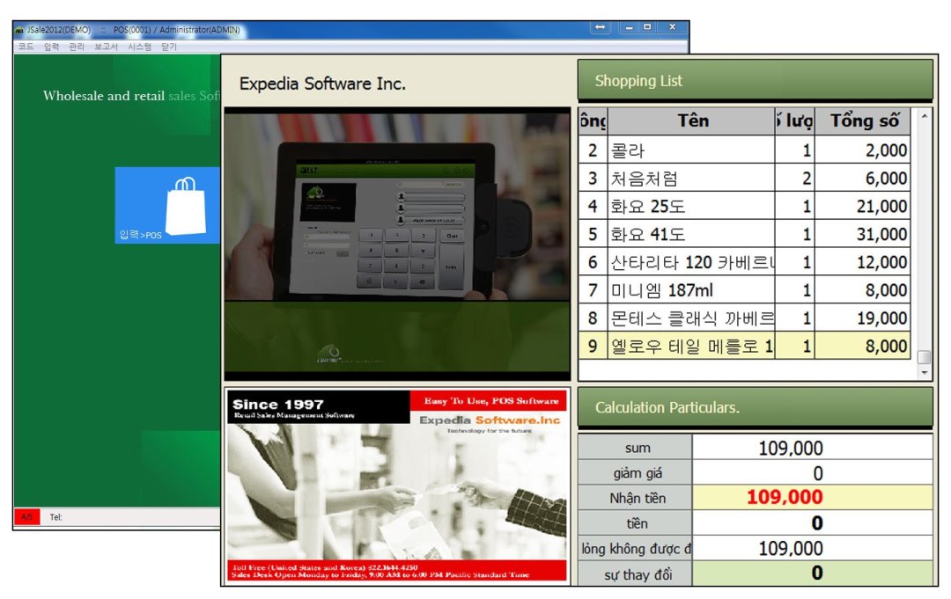951x599 pixels.
Task: Click the Expedia Software Inc. heading
Action: [x=322, y=84]
